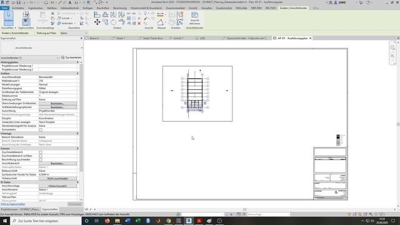Click the Nicht zuschneiden button

[x=57, y=178]
